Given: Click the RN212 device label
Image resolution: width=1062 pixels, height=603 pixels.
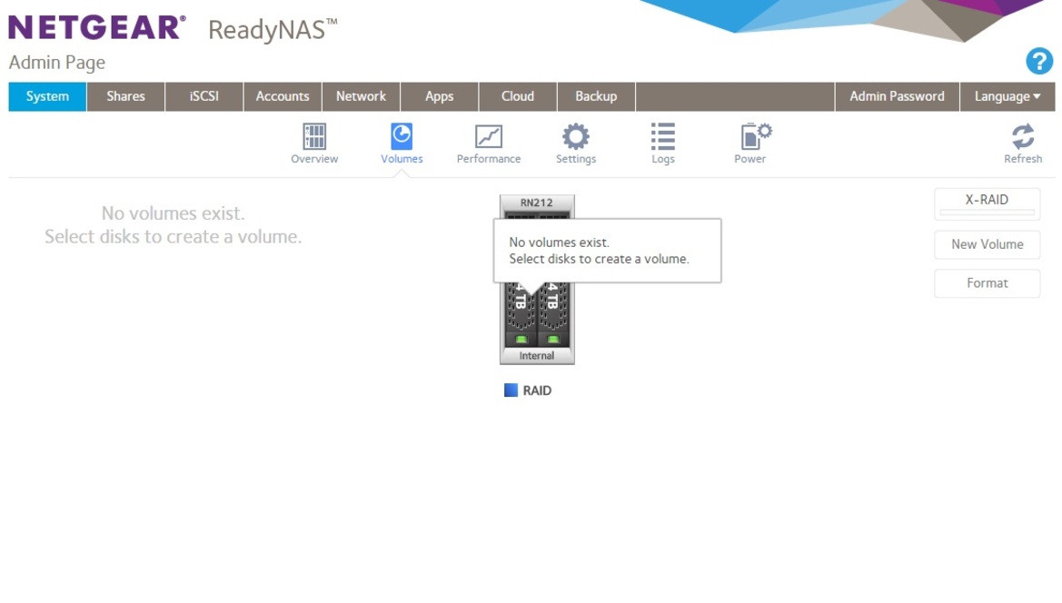Looking at the screenshot, I should 536,203.
